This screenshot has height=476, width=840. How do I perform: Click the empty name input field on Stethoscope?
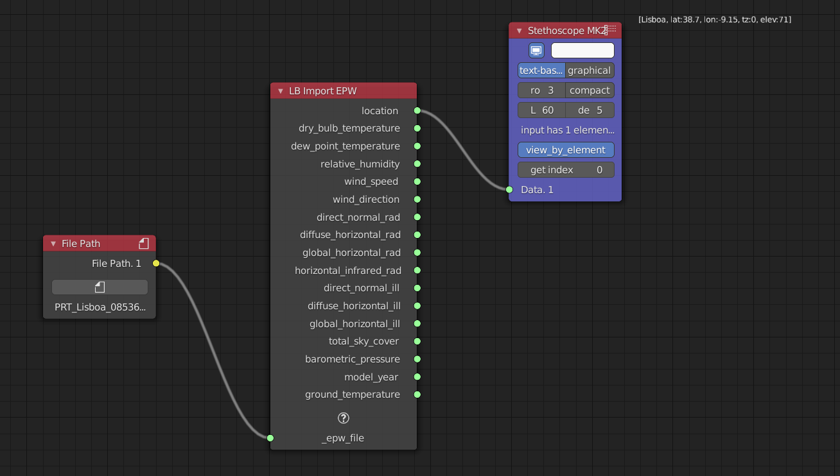coord(582,50)
